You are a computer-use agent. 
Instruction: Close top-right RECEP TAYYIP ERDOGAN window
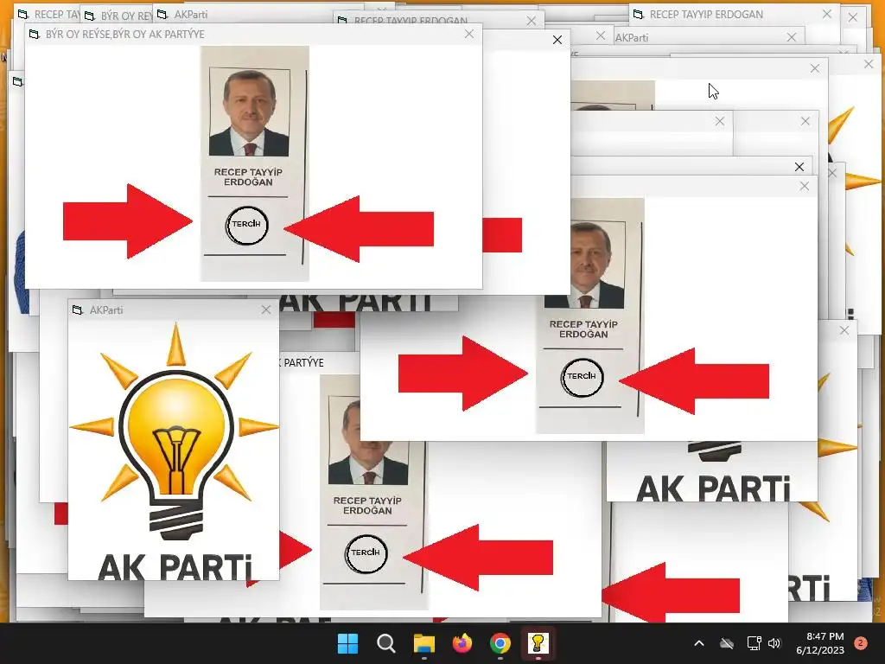coord(827,14)
